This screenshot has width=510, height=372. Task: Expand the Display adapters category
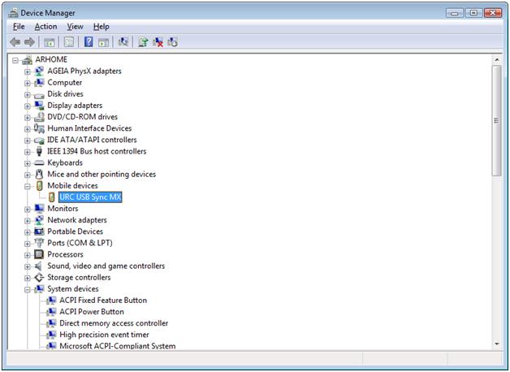coord(28,106)
